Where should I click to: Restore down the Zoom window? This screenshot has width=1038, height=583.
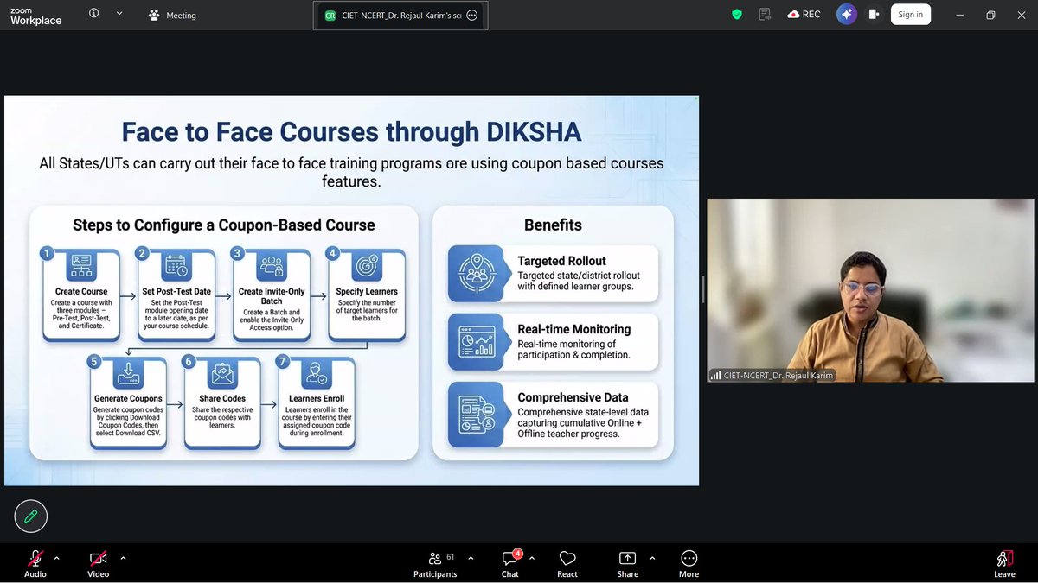pyautogui.click(x=990, y=14)
